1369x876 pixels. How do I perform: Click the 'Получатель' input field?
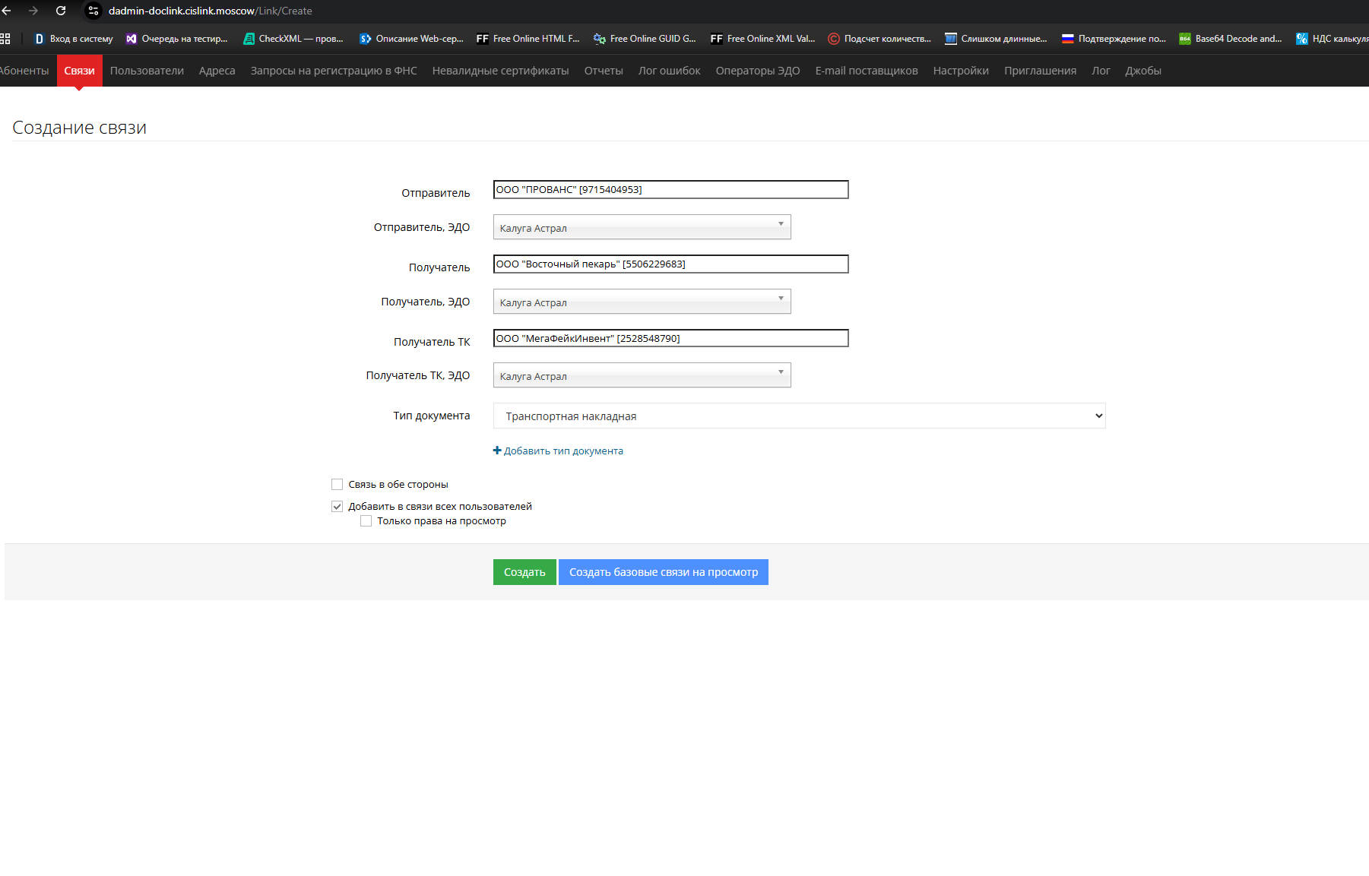[x=671, y=264]
